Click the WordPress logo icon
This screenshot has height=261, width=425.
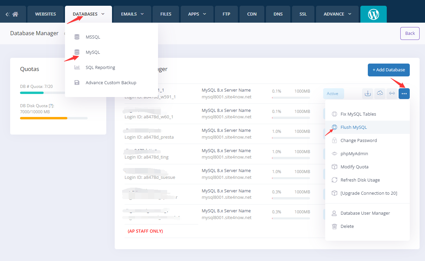tap(373, 14)
